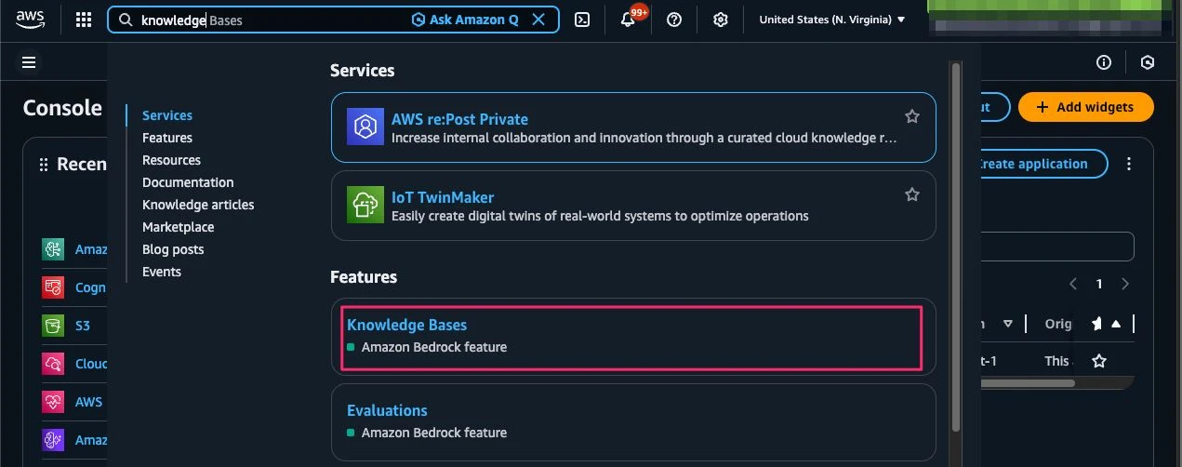Viewport: 1182px width, 467px height.
Task: Favorite AWS re:Post Private with the star
Action: coord(912,116)
